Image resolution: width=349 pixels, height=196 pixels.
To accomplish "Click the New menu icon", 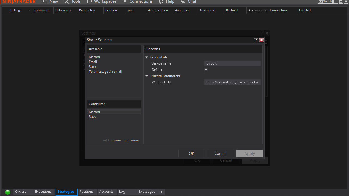I will coord(45,2).
